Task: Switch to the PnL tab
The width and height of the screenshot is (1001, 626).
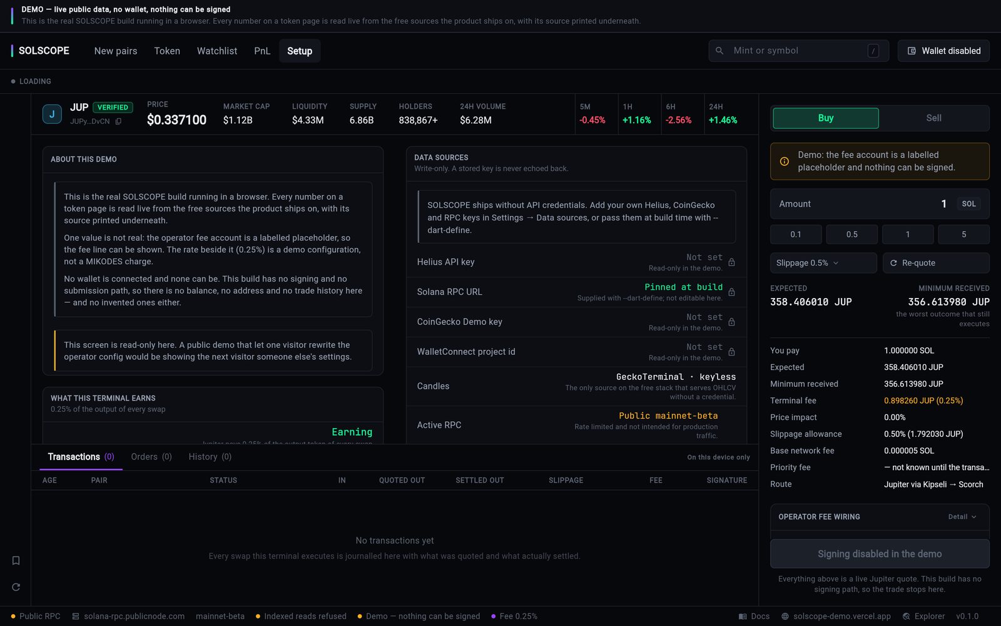Action: point(262,51)
